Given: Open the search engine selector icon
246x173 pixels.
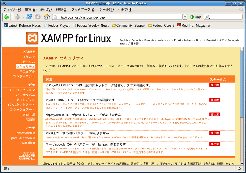Looking at the screenshot, I should pyautogui.click(x=208, y=17).
